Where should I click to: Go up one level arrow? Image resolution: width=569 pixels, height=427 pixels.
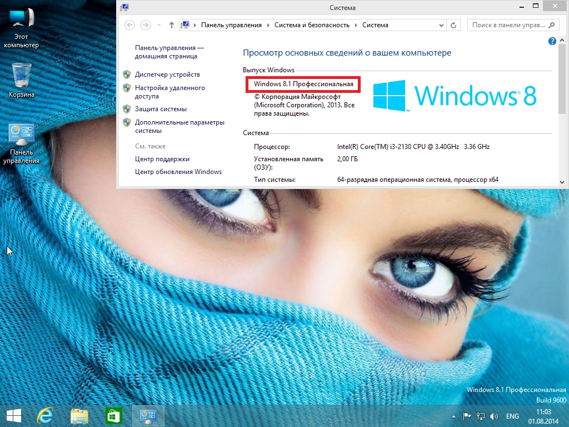pyautogui.click(x=172, y=25)
